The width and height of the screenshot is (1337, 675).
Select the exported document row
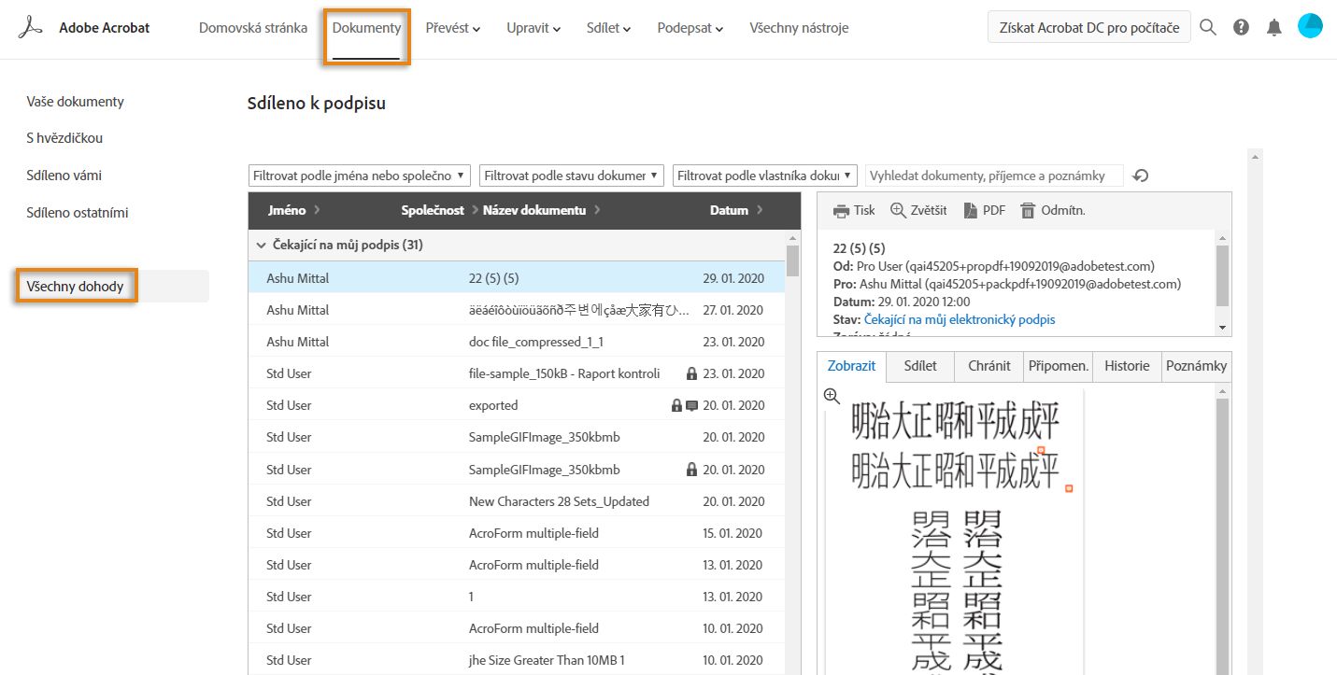pyautogui.click(x=517, y=405)
